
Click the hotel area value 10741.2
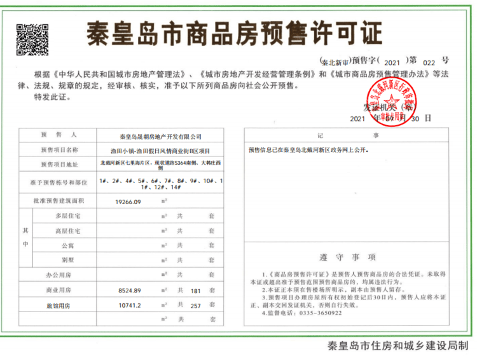point(129,305)
